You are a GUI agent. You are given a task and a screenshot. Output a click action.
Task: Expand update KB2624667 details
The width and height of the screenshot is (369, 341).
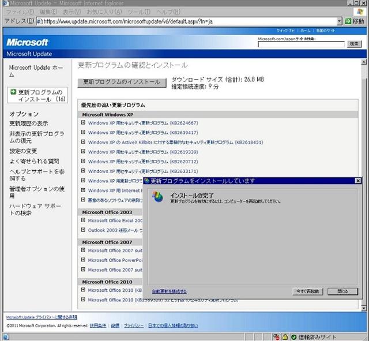(x=83, y=122)
